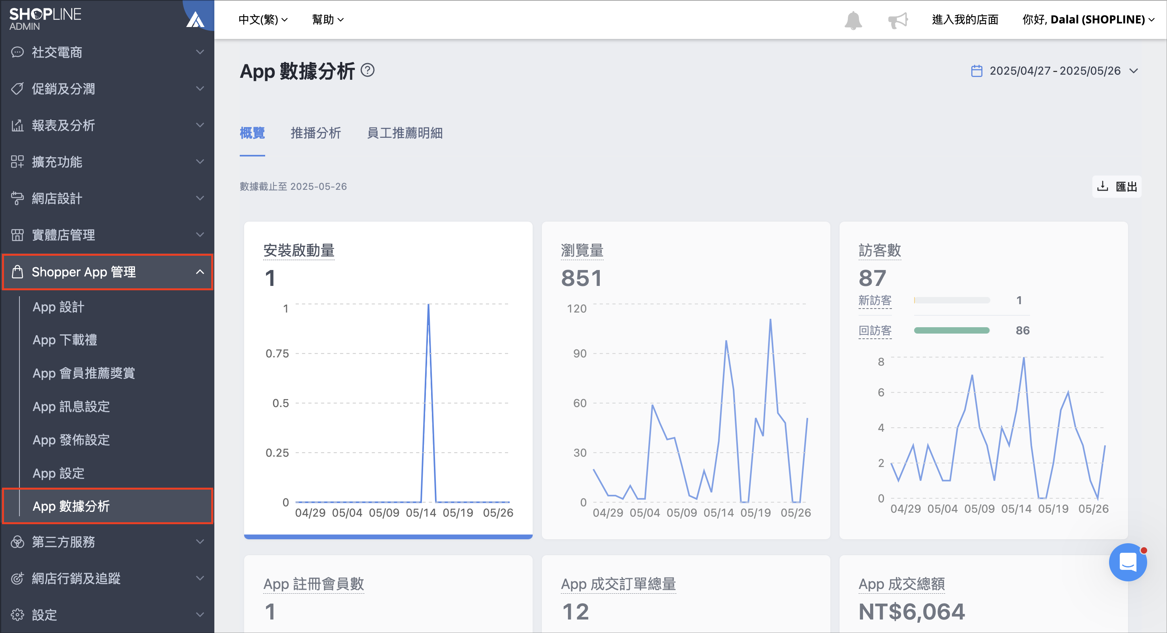Click the 進入我的店面 link
1167x633 pixels.
(x=965, y=19)
